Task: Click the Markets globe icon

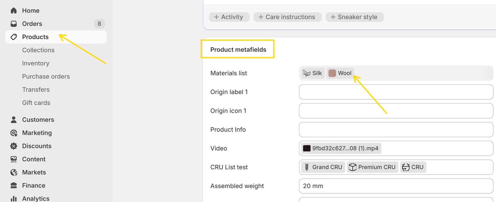Action: click(14, 172)
